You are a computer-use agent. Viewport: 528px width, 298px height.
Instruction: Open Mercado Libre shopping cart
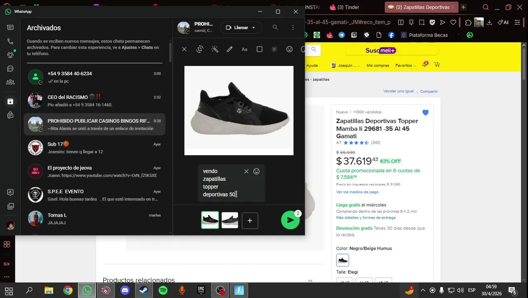(436, 65)
